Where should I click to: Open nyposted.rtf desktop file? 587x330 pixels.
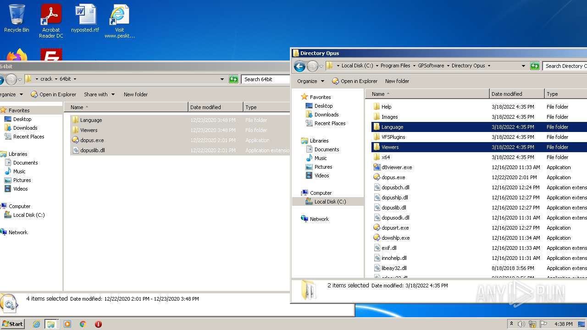(85, 18)
